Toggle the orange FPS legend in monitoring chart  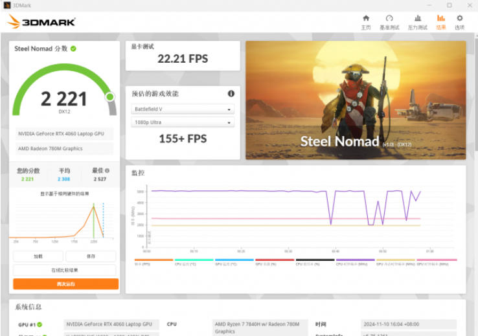pos(154,262)
